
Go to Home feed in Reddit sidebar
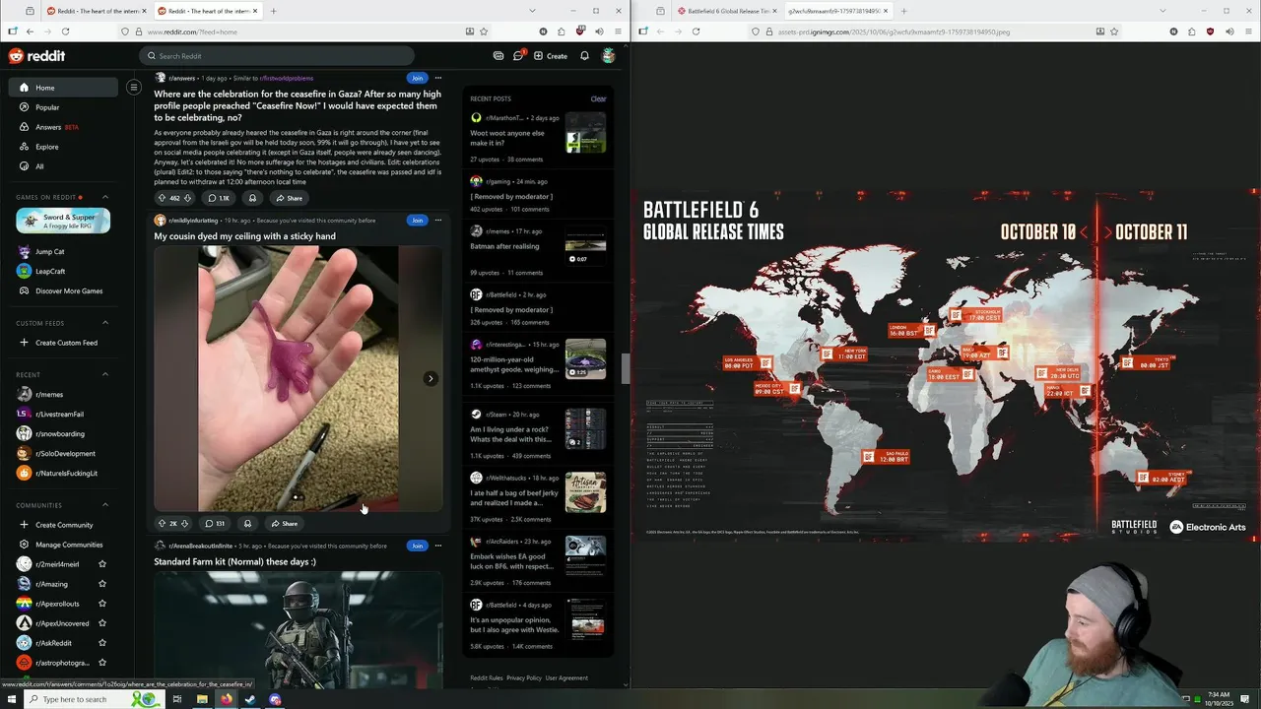tap(63, 88)
